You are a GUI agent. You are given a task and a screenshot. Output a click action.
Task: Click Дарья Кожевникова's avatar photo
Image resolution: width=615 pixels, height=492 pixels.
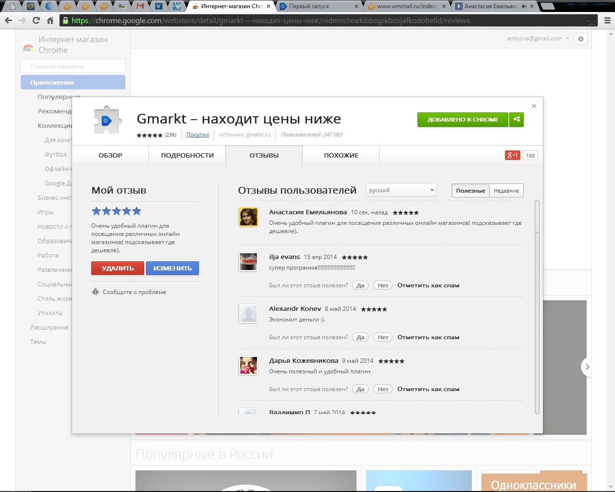click(x=248, y=366)
